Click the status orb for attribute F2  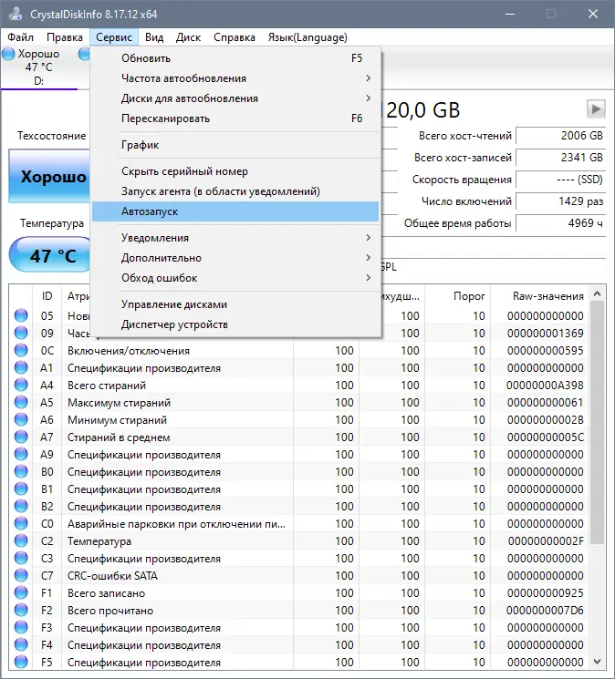tap(21, 610)
